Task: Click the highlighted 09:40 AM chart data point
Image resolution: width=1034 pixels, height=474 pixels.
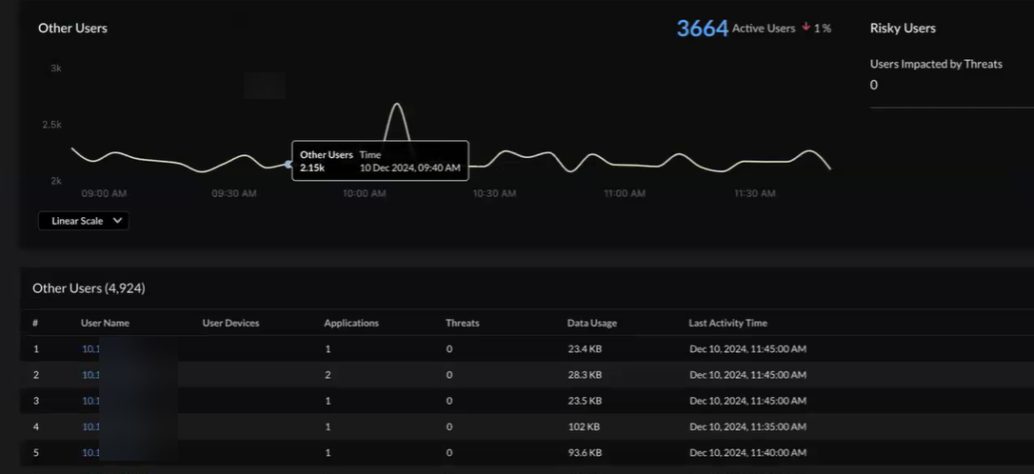Action: coord(288,164)
